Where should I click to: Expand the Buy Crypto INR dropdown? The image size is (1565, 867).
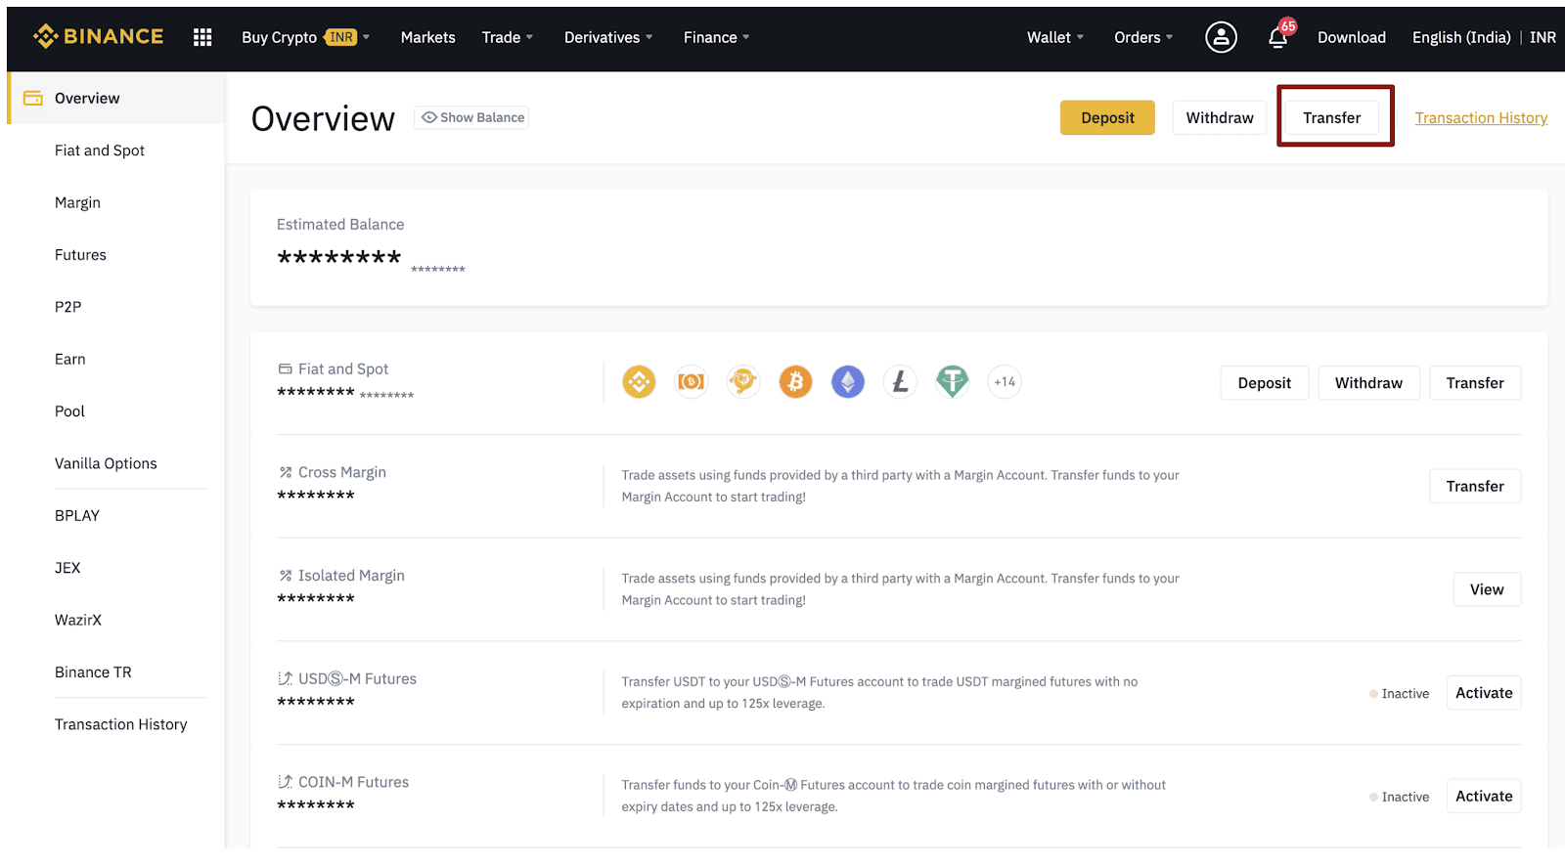pos(305,37)
